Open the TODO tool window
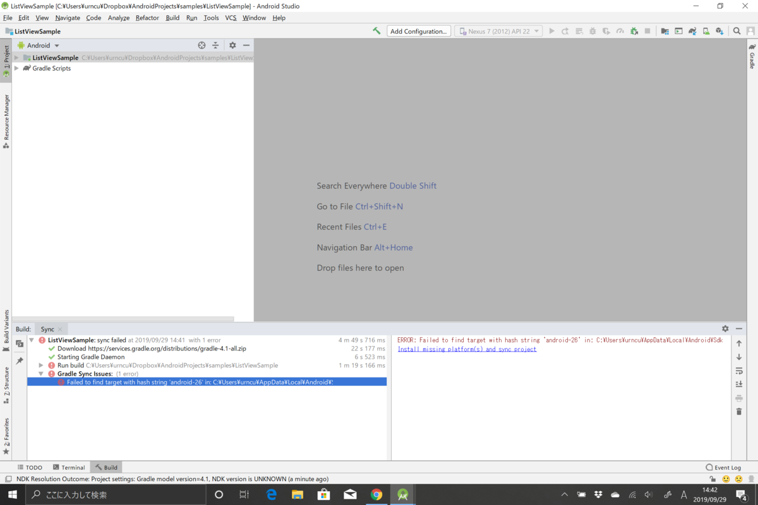 pos(30,467)
